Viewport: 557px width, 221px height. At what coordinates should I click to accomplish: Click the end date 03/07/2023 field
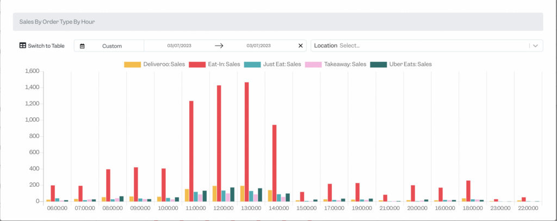pyautogui.click(x=258, y=46)
